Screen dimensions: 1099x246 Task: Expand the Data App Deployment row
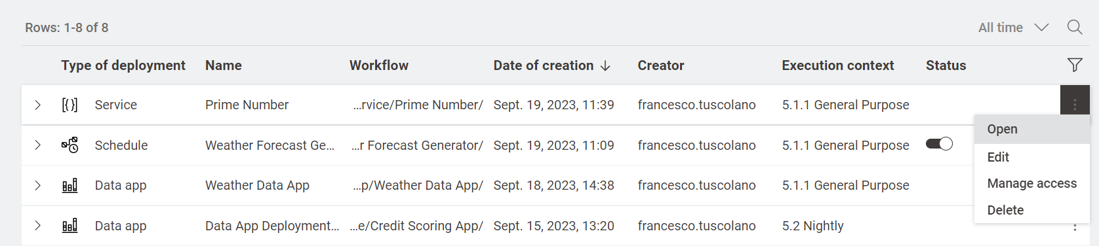click(x=38, y=226)
